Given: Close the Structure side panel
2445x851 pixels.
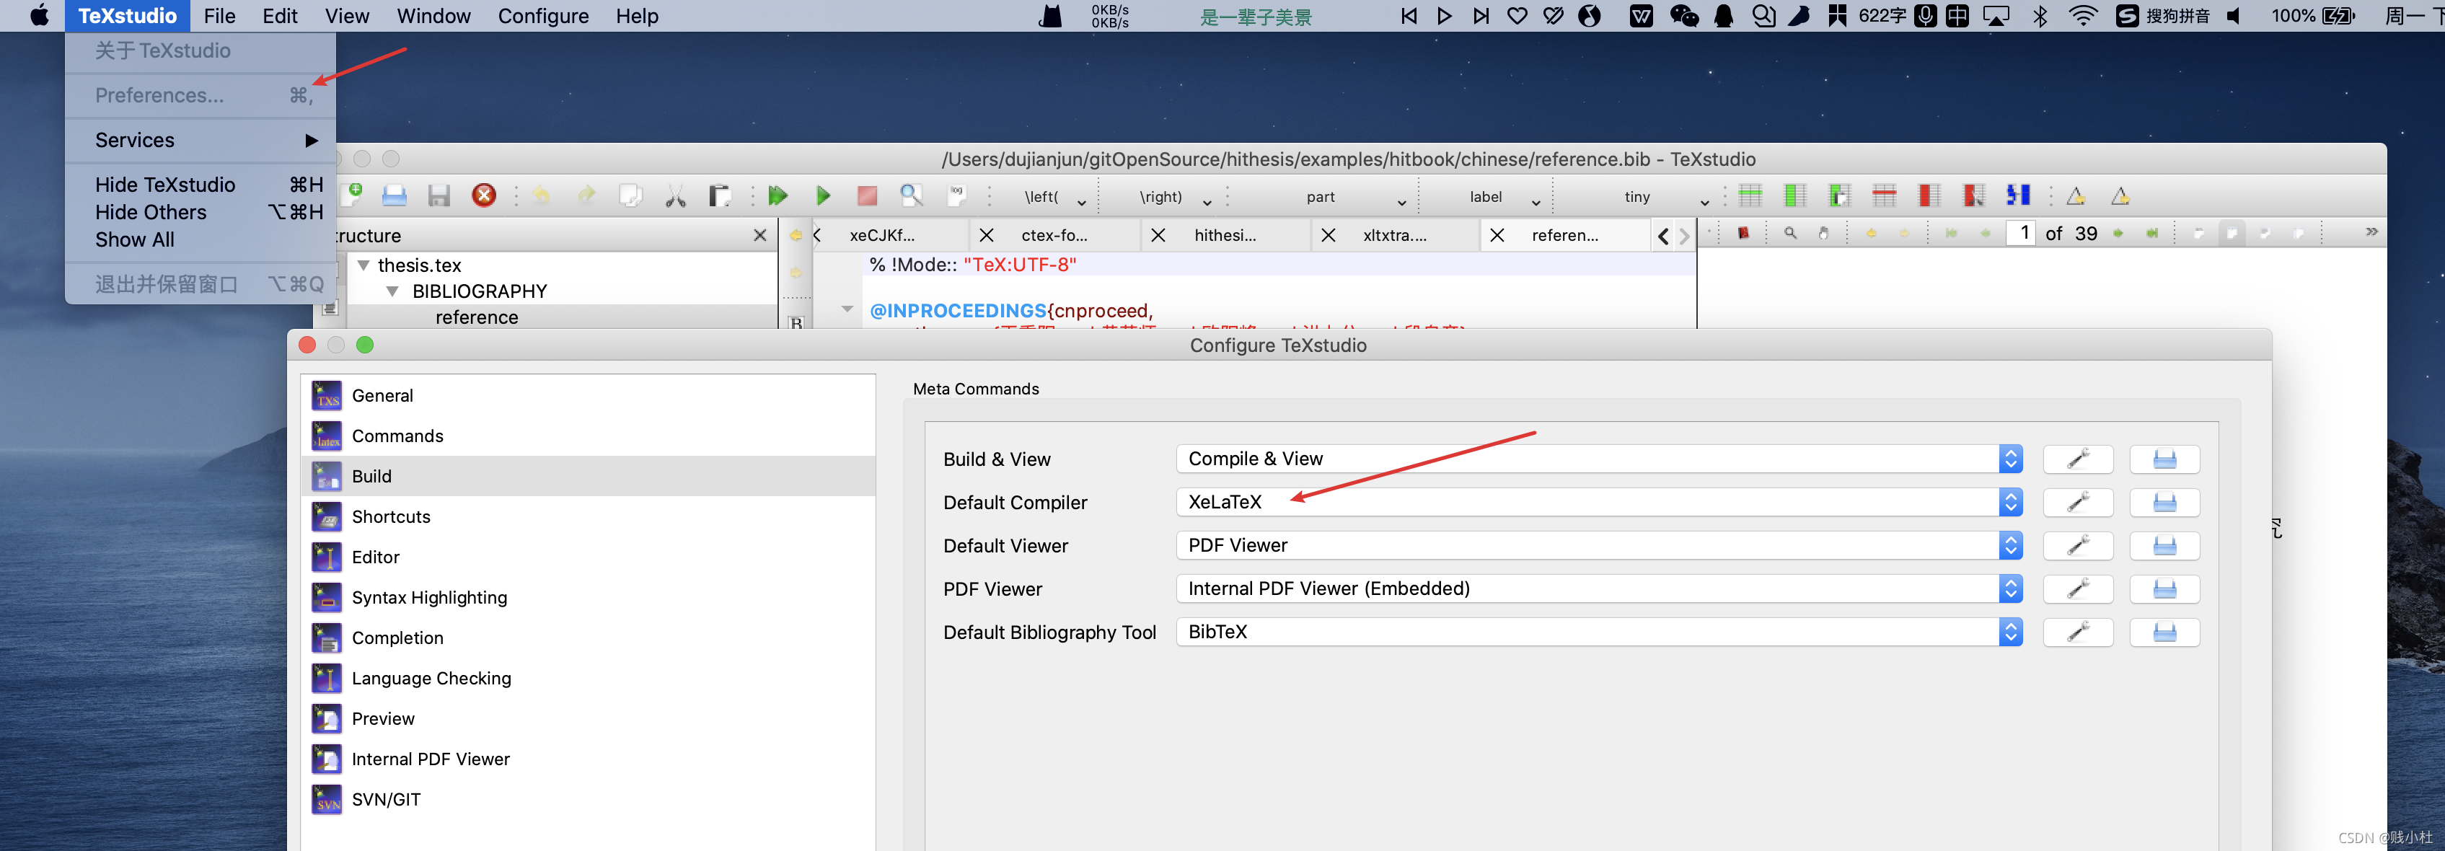Looking at the screenshot, I should (759, 235).
